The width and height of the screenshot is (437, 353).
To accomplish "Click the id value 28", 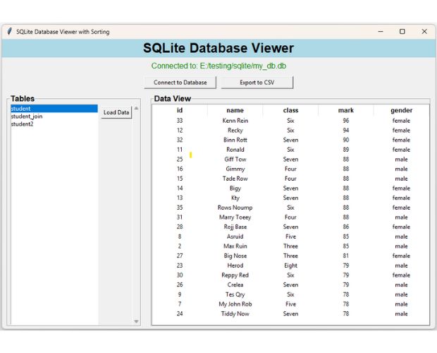I will (x=180, y=227).
